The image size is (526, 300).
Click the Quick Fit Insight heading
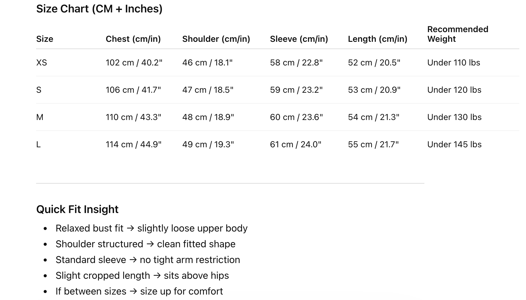coord(77,209)
